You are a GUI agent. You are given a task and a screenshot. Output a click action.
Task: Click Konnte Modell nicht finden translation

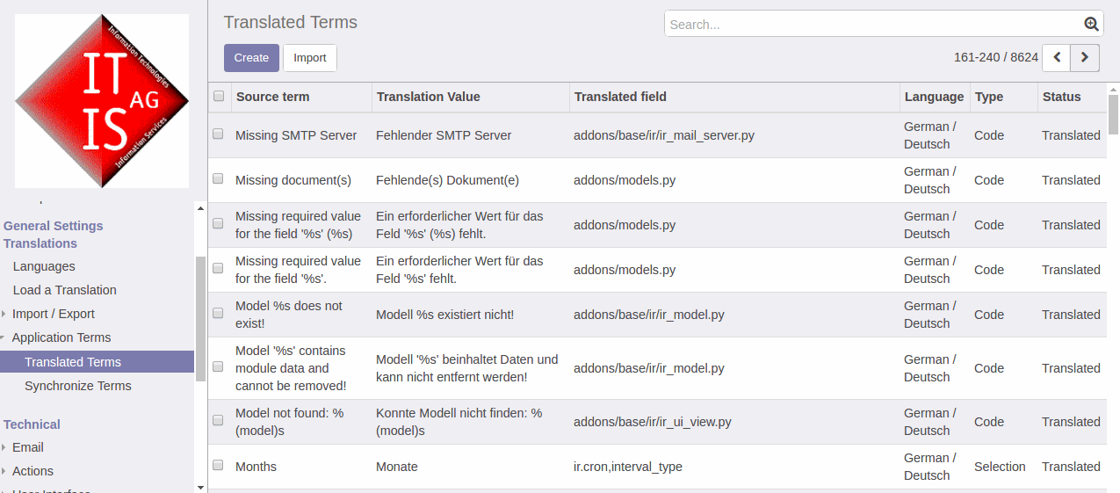coord(459,422)
